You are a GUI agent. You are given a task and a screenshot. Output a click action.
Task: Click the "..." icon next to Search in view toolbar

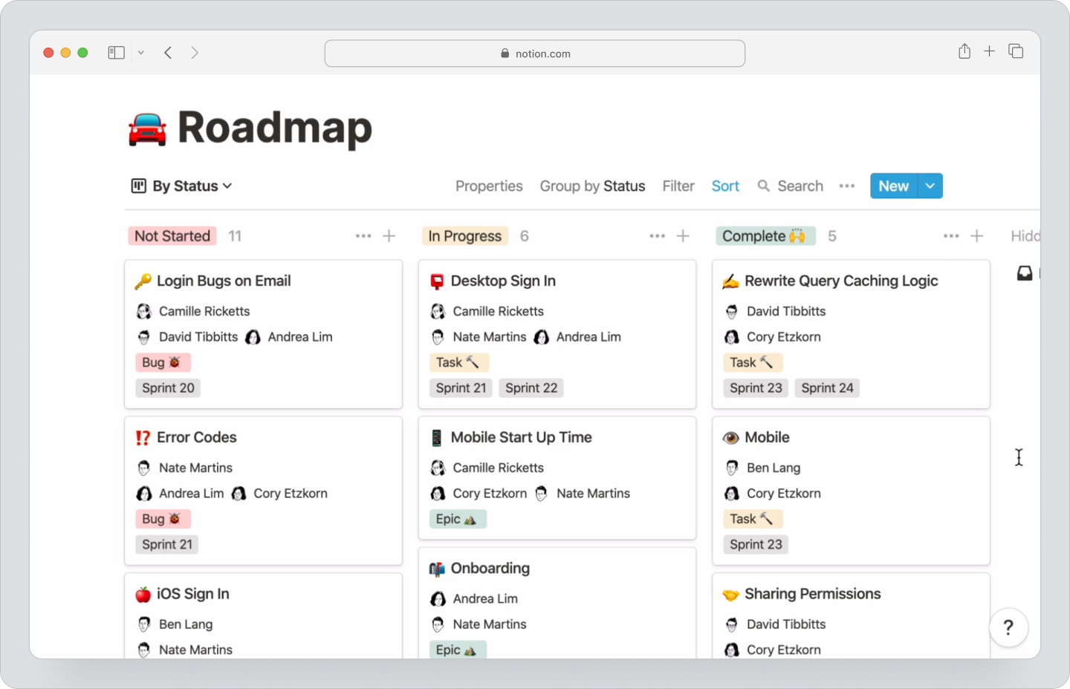tap(846, 186)
